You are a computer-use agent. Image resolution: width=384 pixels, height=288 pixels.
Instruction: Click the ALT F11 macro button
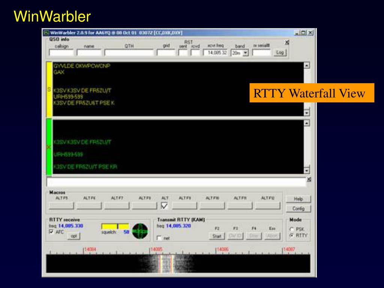pyautogui.click(x=240, y=206)
